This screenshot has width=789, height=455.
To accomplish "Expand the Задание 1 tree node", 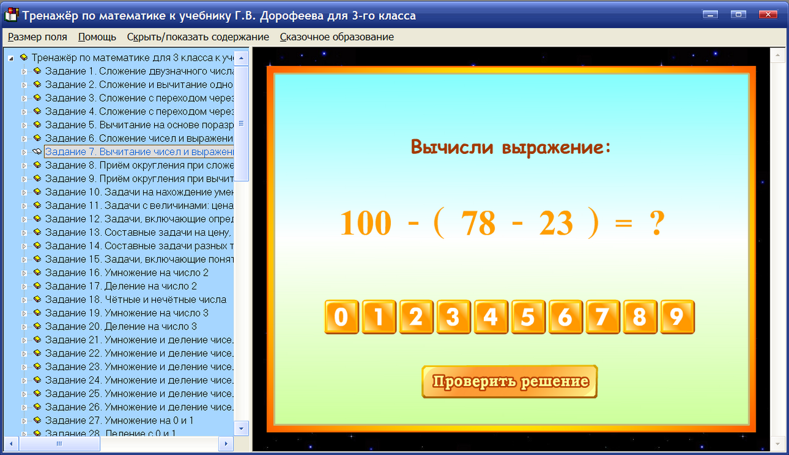I will click(23, 71).
